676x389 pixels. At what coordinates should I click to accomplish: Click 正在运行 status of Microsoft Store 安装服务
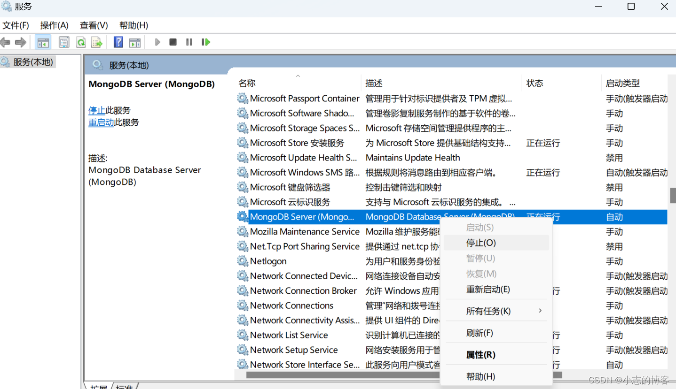coord(543,143)
